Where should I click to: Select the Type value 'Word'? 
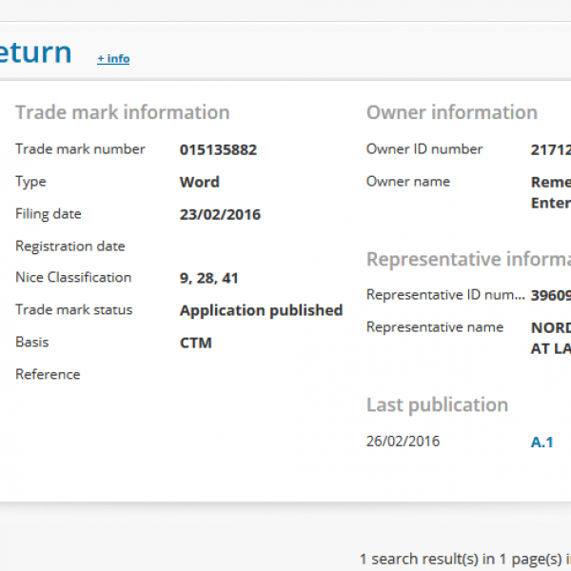click(199, 182)
